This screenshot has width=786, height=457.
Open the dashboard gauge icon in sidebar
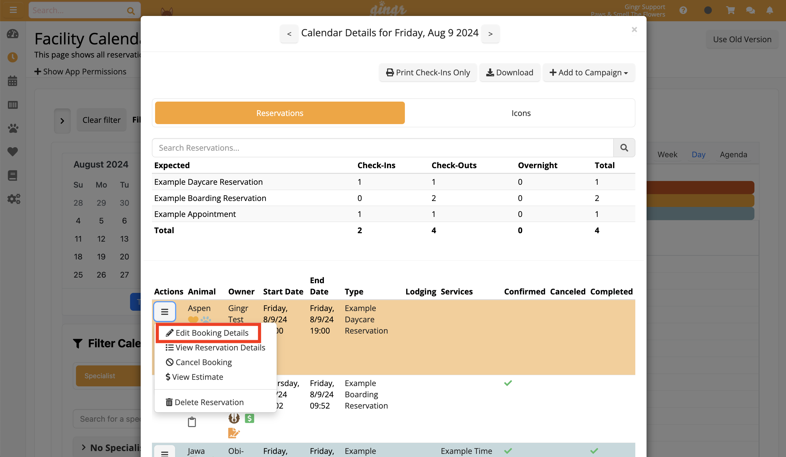point(13,34)
